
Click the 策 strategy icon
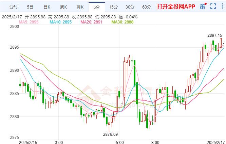203,6
